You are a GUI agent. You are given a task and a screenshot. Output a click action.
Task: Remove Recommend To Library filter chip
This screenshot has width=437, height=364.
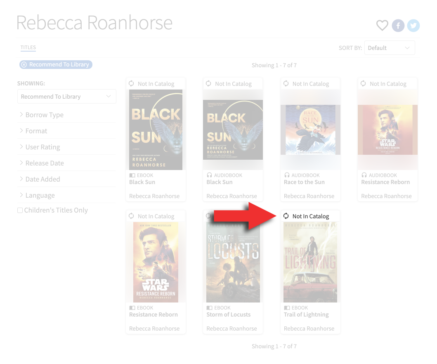click(x=24, y=65)
